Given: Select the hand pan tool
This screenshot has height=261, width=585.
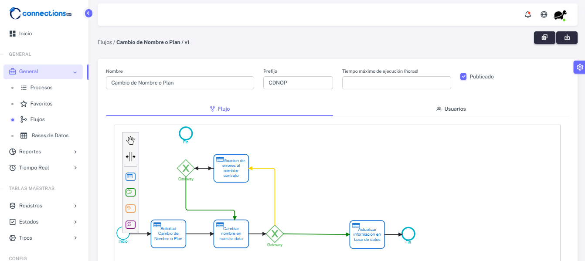Looking at the screenshot, I should 130,140.
